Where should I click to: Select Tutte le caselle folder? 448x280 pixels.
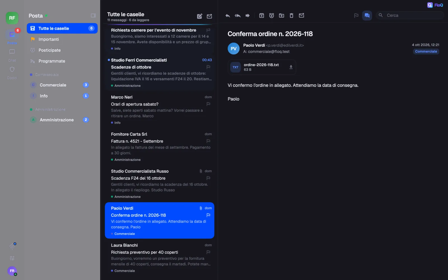pyautogui.click(x=62, y=28)
